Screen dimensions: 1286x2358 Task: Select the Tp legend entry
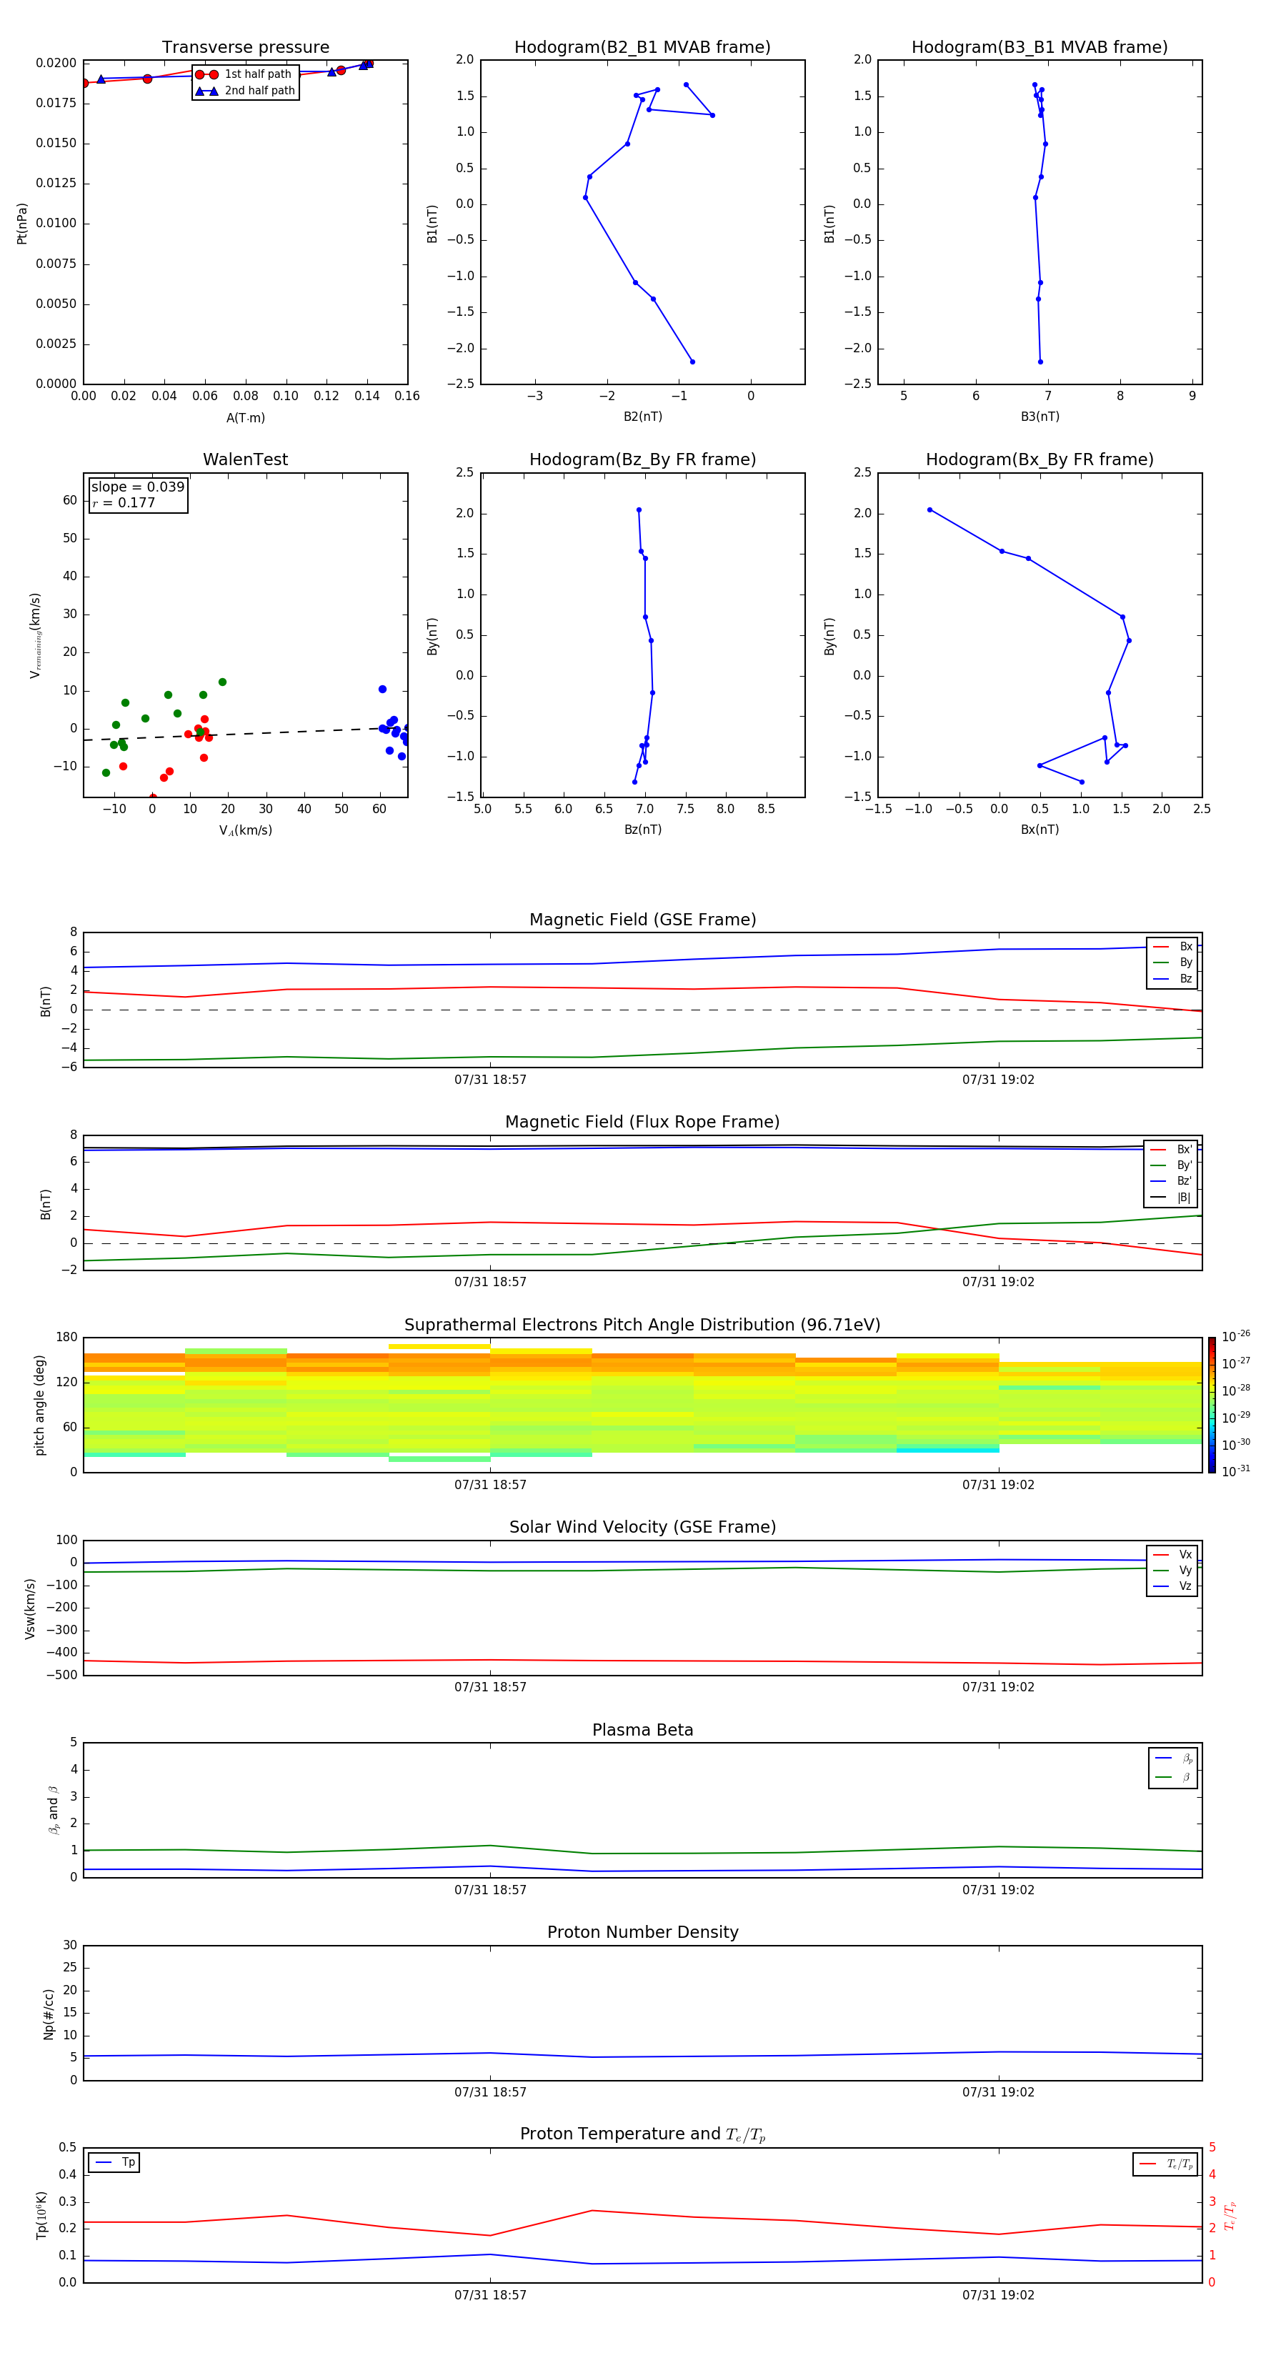(x=114, y=2162)
